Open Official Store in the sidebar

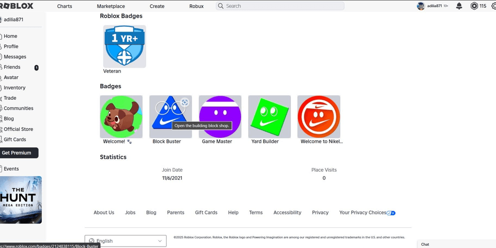[x=18, y=129]
